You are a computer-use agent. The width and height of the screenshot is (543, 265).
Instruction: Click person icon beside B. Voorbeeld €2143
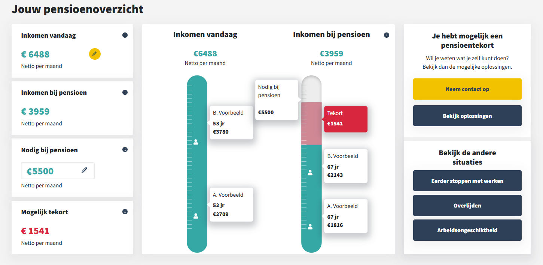[x=310, y=172]
